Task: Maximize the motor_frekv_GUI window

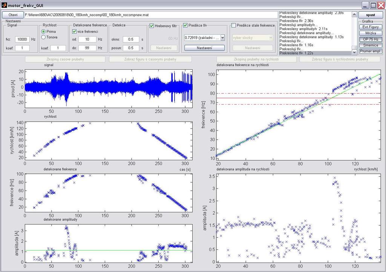Action: 373,5
